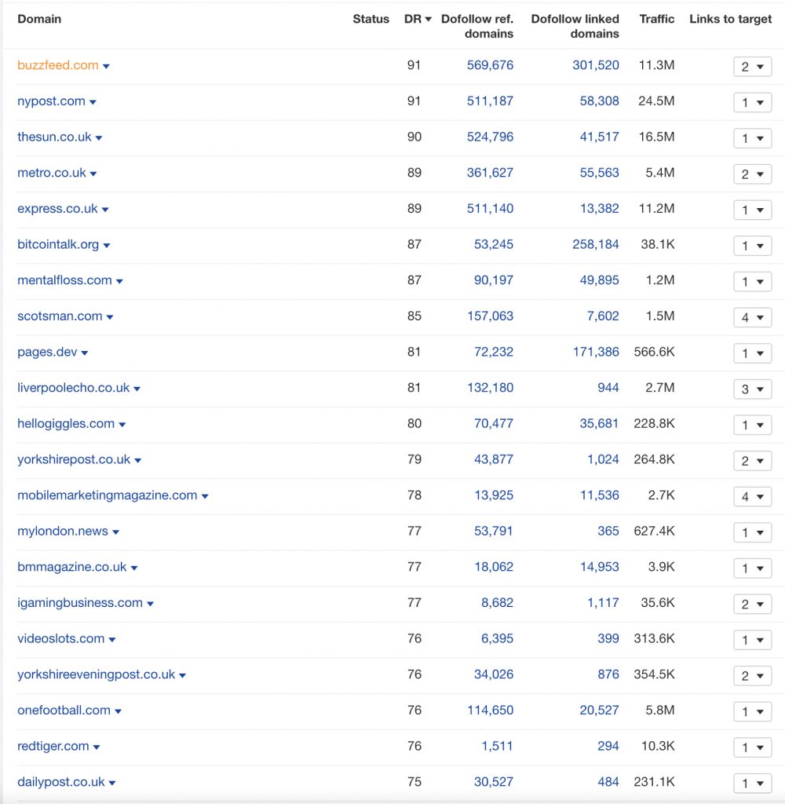Click the 1,511 ref. domains value for redtiger.com
785x804 pixels.
[497, 746]
